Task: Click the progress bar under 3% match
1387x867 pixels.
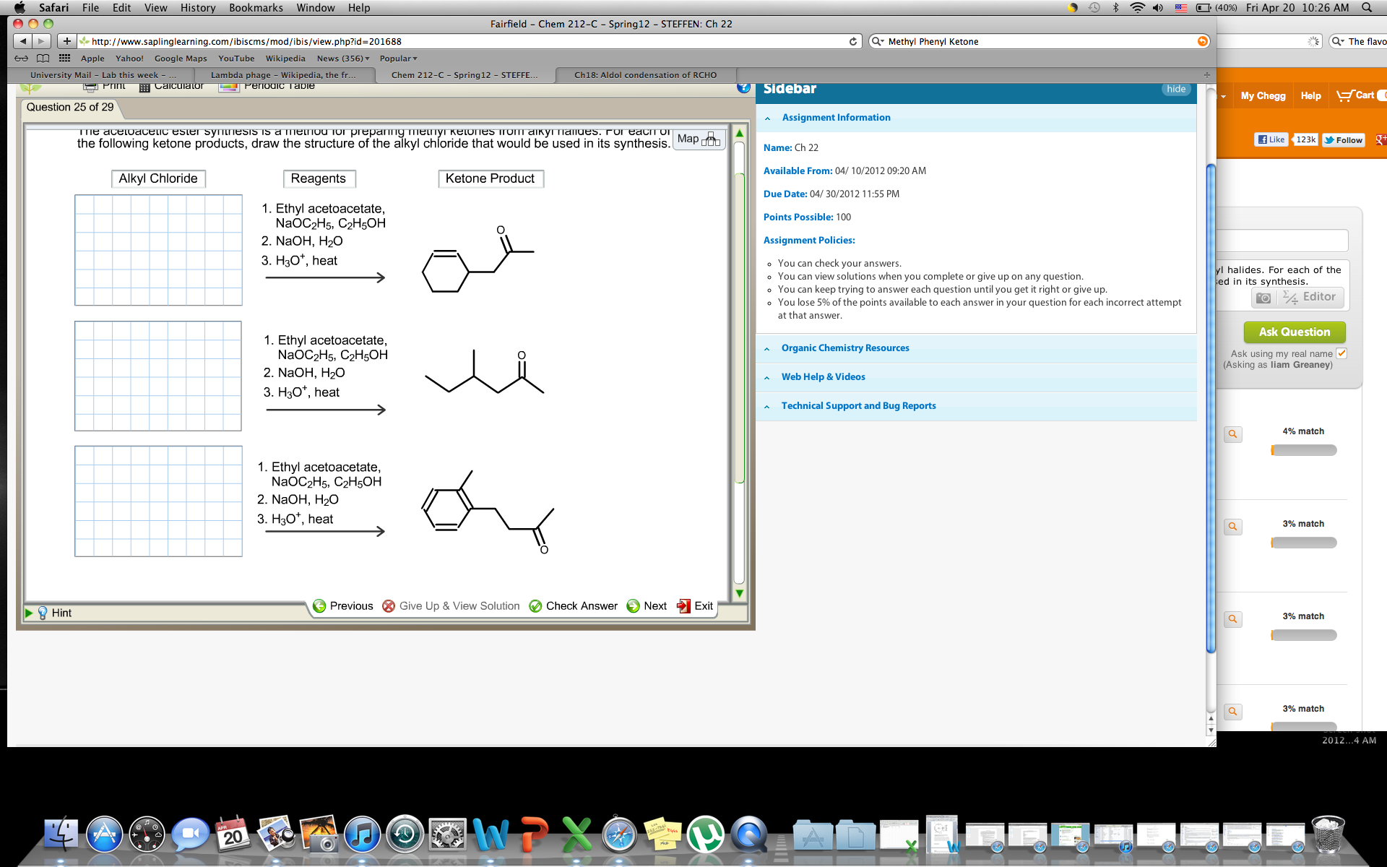Action: click(x=1302, y=542)
